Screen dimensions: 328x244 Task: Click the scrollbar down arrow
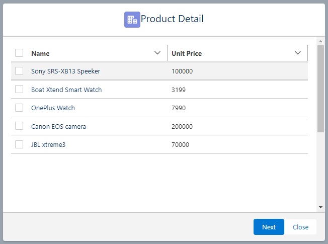(x=320, y=207)
